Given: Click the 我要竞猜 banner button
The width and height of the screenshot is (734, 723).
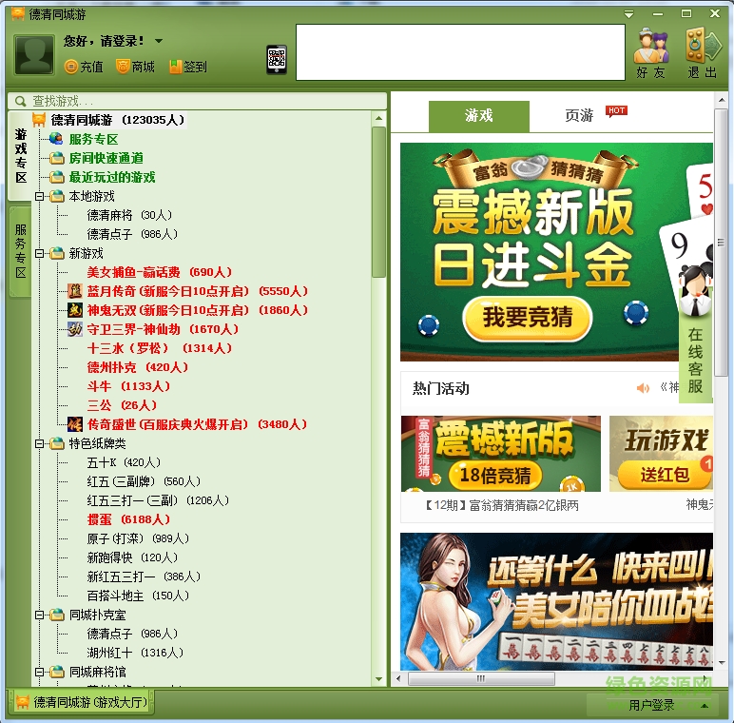Looking at the screenshot, I should pos(528,318).
